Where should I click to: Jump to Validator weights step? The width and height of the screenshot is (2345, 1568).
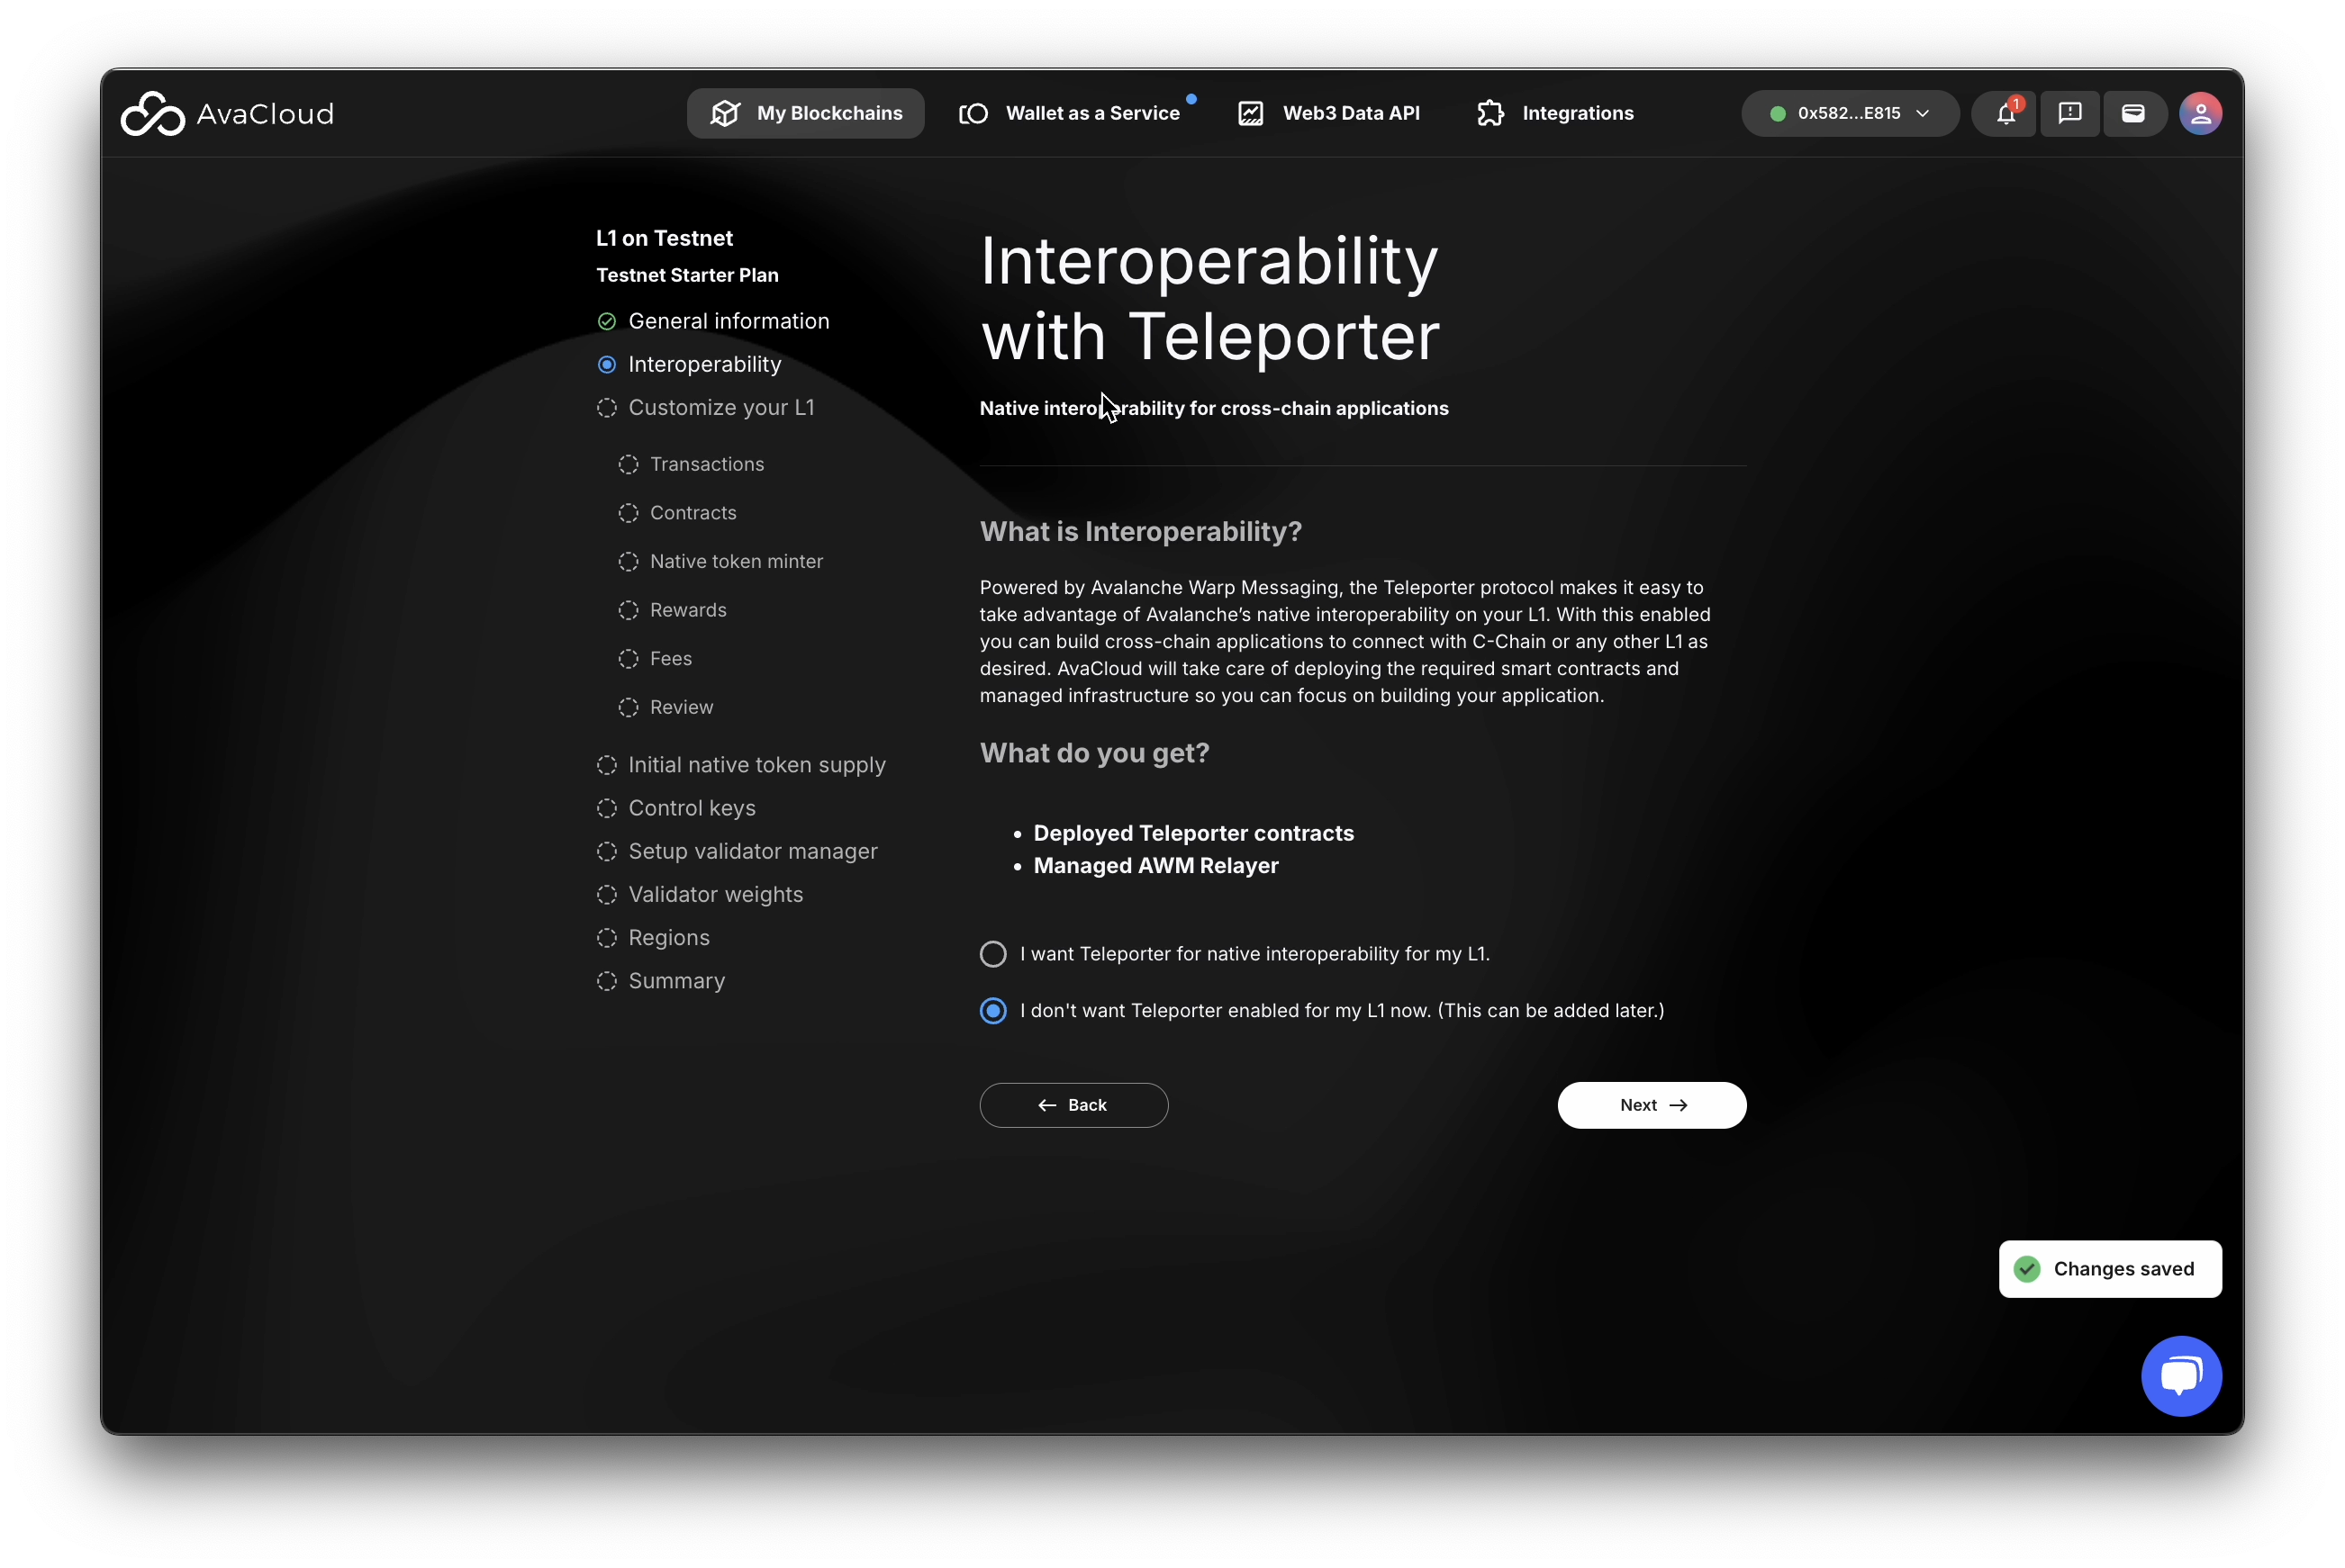click(x=714, y=895)
